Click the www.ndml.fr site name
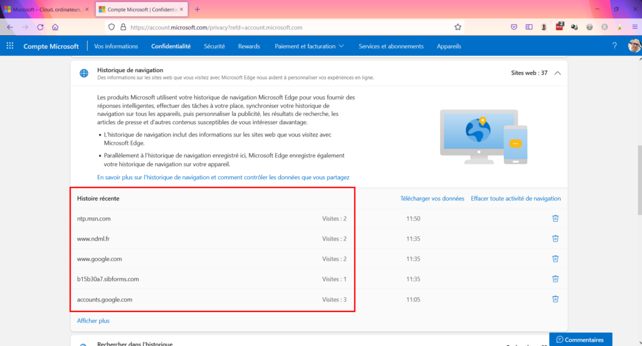Image resolution: width=642 pixels, height=346 pixels. (93, 239)
